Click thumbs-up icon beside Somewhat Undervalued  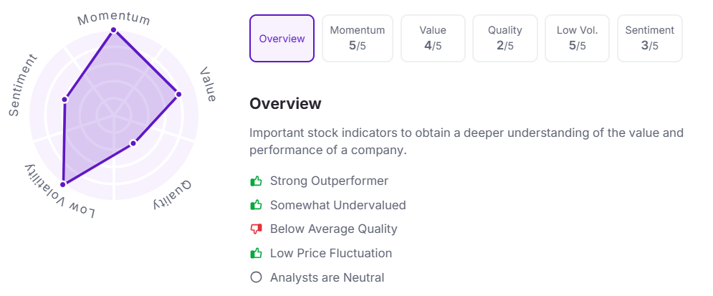coord(256,205)
